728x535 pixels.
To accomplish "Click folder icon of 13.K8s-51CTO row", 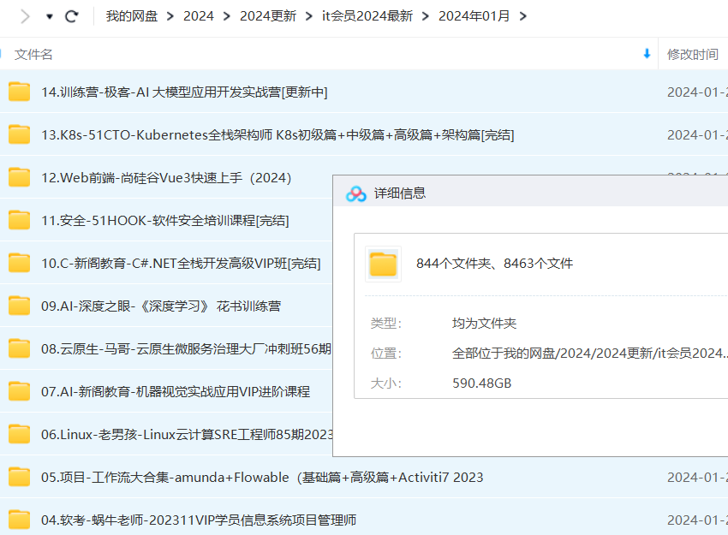I will (19, 134).
